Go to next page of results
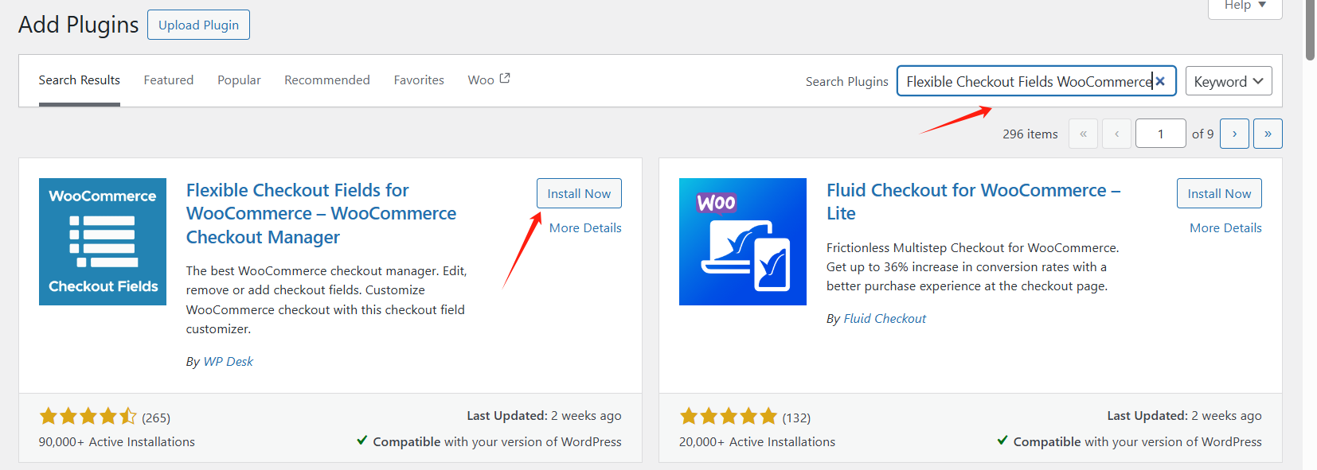 tap(1234, 134)
